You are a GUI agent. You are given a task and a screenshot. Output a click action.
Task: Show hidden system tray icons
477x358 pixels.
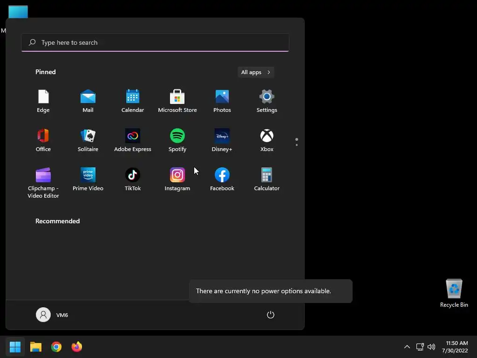coord(407,347)
